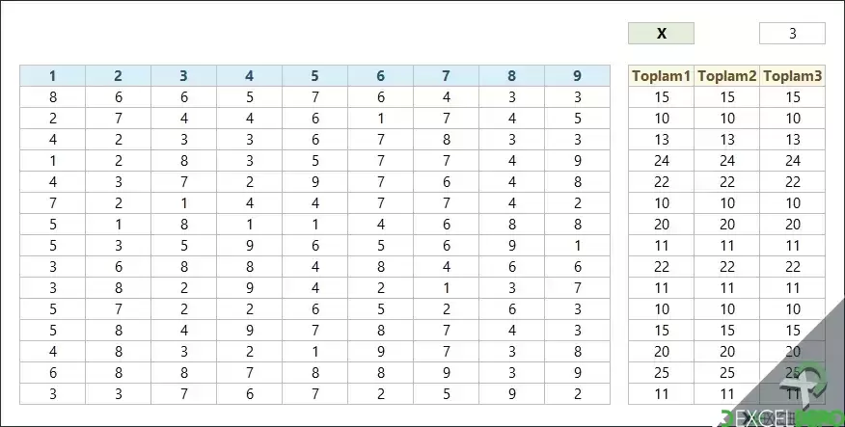Click column header 6 in the table
Screen dimensions: 845x427
pos(380,76)
